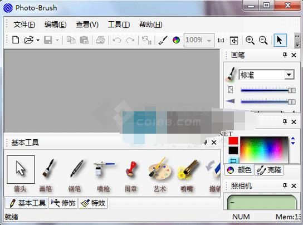This screenshot has width=303, height=225.
Task: Click the gray canvas workspace area
Action: tap(112, 91)
